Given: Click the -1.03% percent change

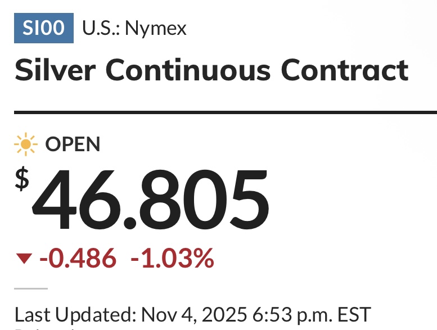Looking at the screenshot, I should click(172, 259).
